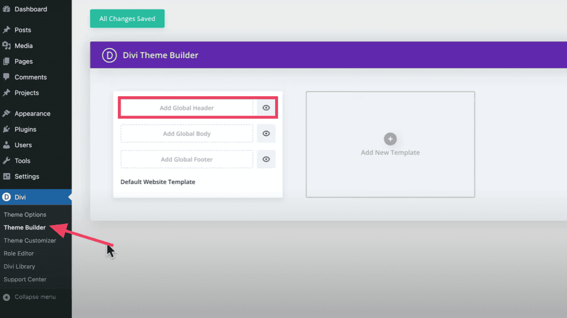The height and width of the screenshot is (318, 567).
Task: Click the Divi D icon in sidebar
Action: [7, 197]
